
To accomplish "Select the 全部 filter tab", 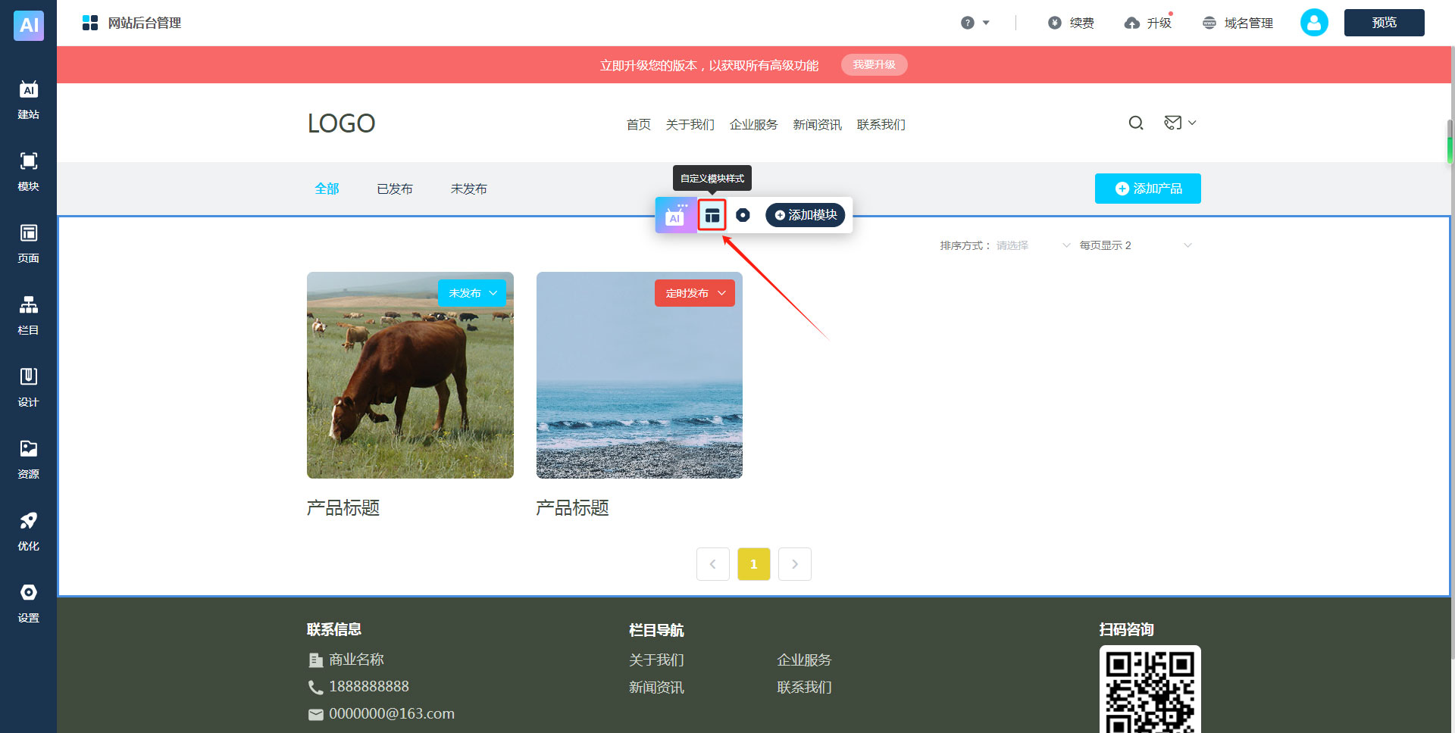I will tap(327, 189).
